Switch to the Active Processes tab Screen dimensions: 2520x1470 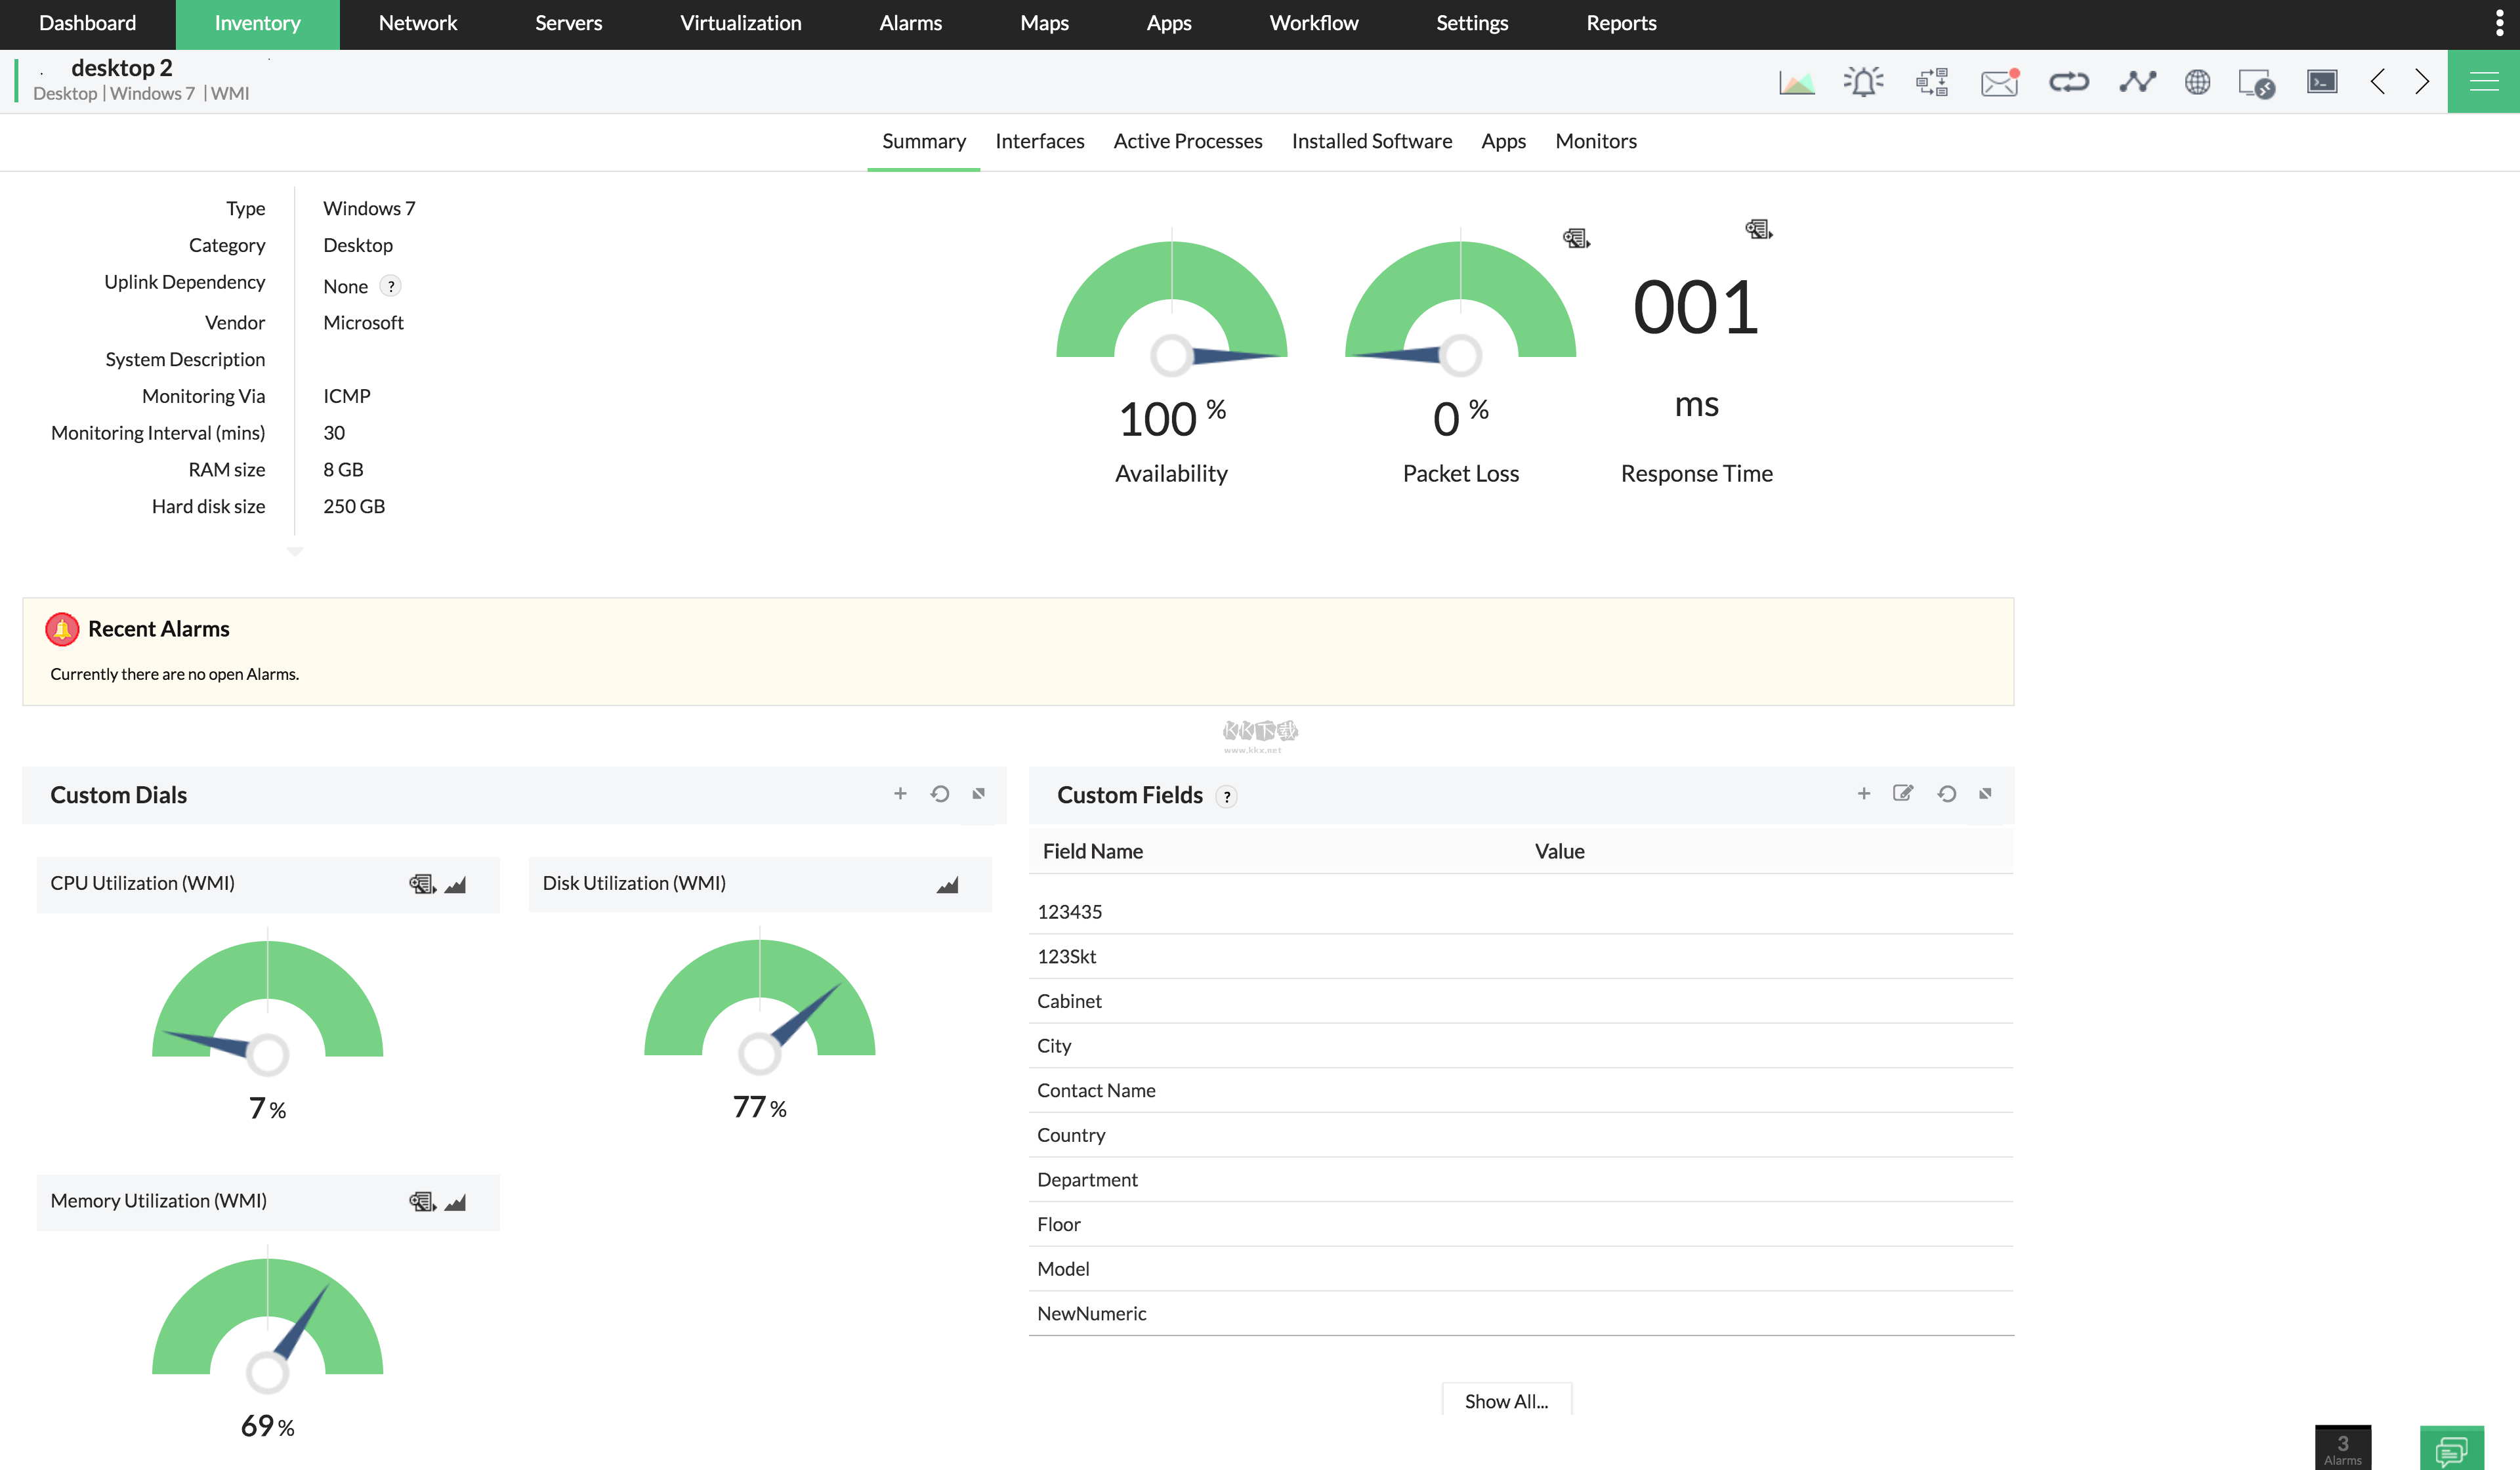coord(1186,140)
